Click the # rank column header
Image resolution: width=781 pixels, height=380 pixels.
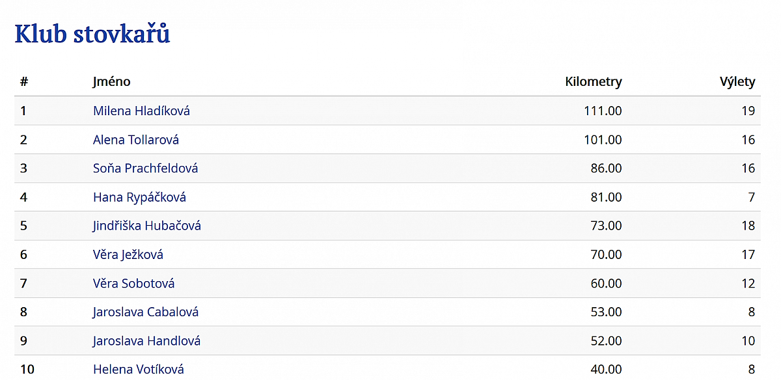tap(24, 82)
